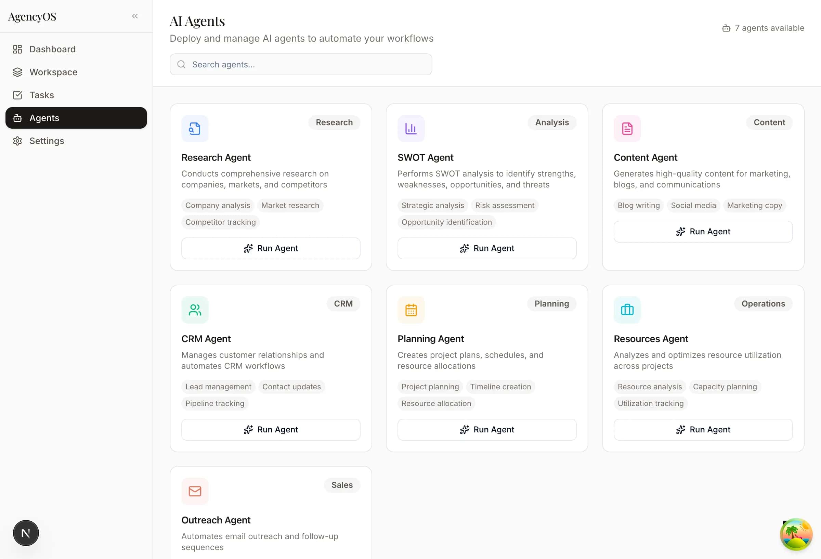The height and width of the screenshot is (559, 821).
Task: Click the Planning Agent calendar icon
Action: (411, 310)
